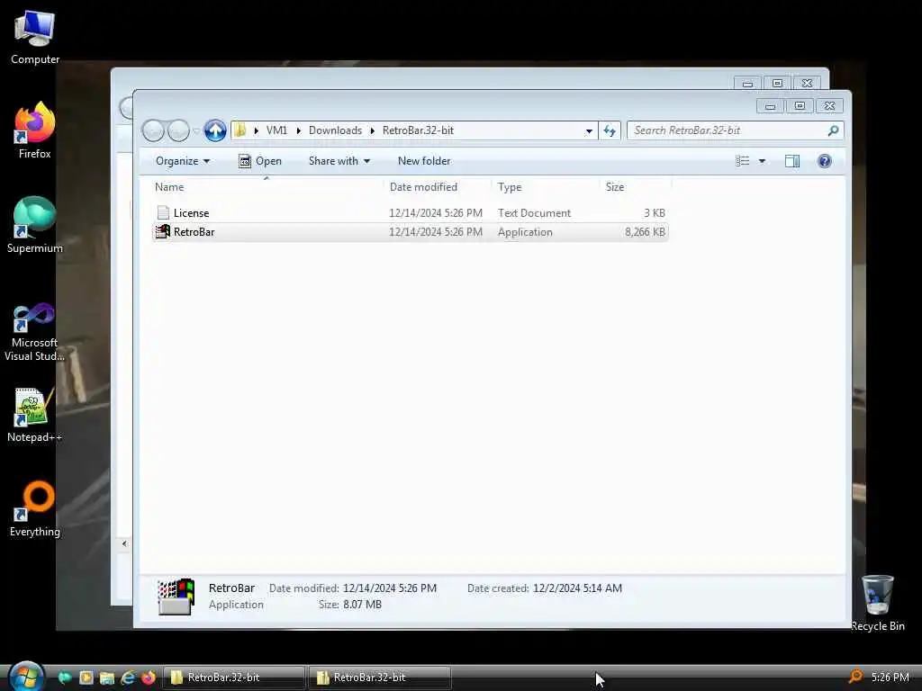Click the 8,266 KB size cell

click(x=645, y=231)
